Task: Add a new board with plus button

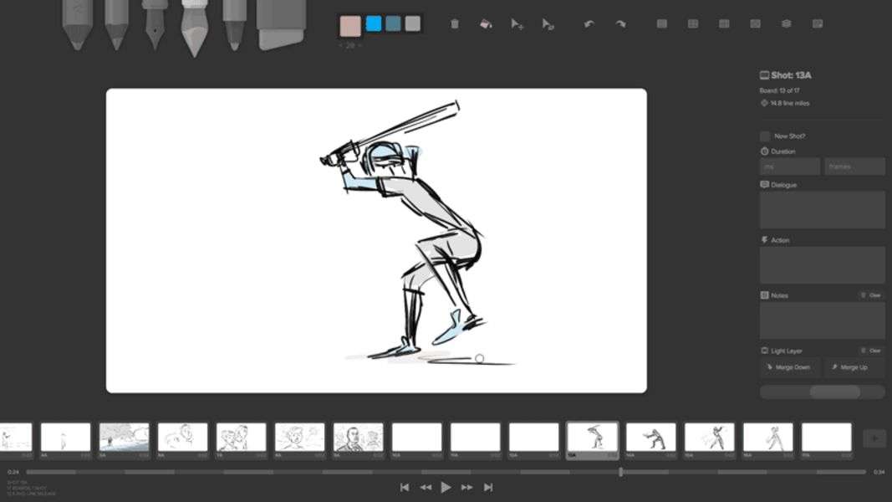Action: tap(874, 438)
